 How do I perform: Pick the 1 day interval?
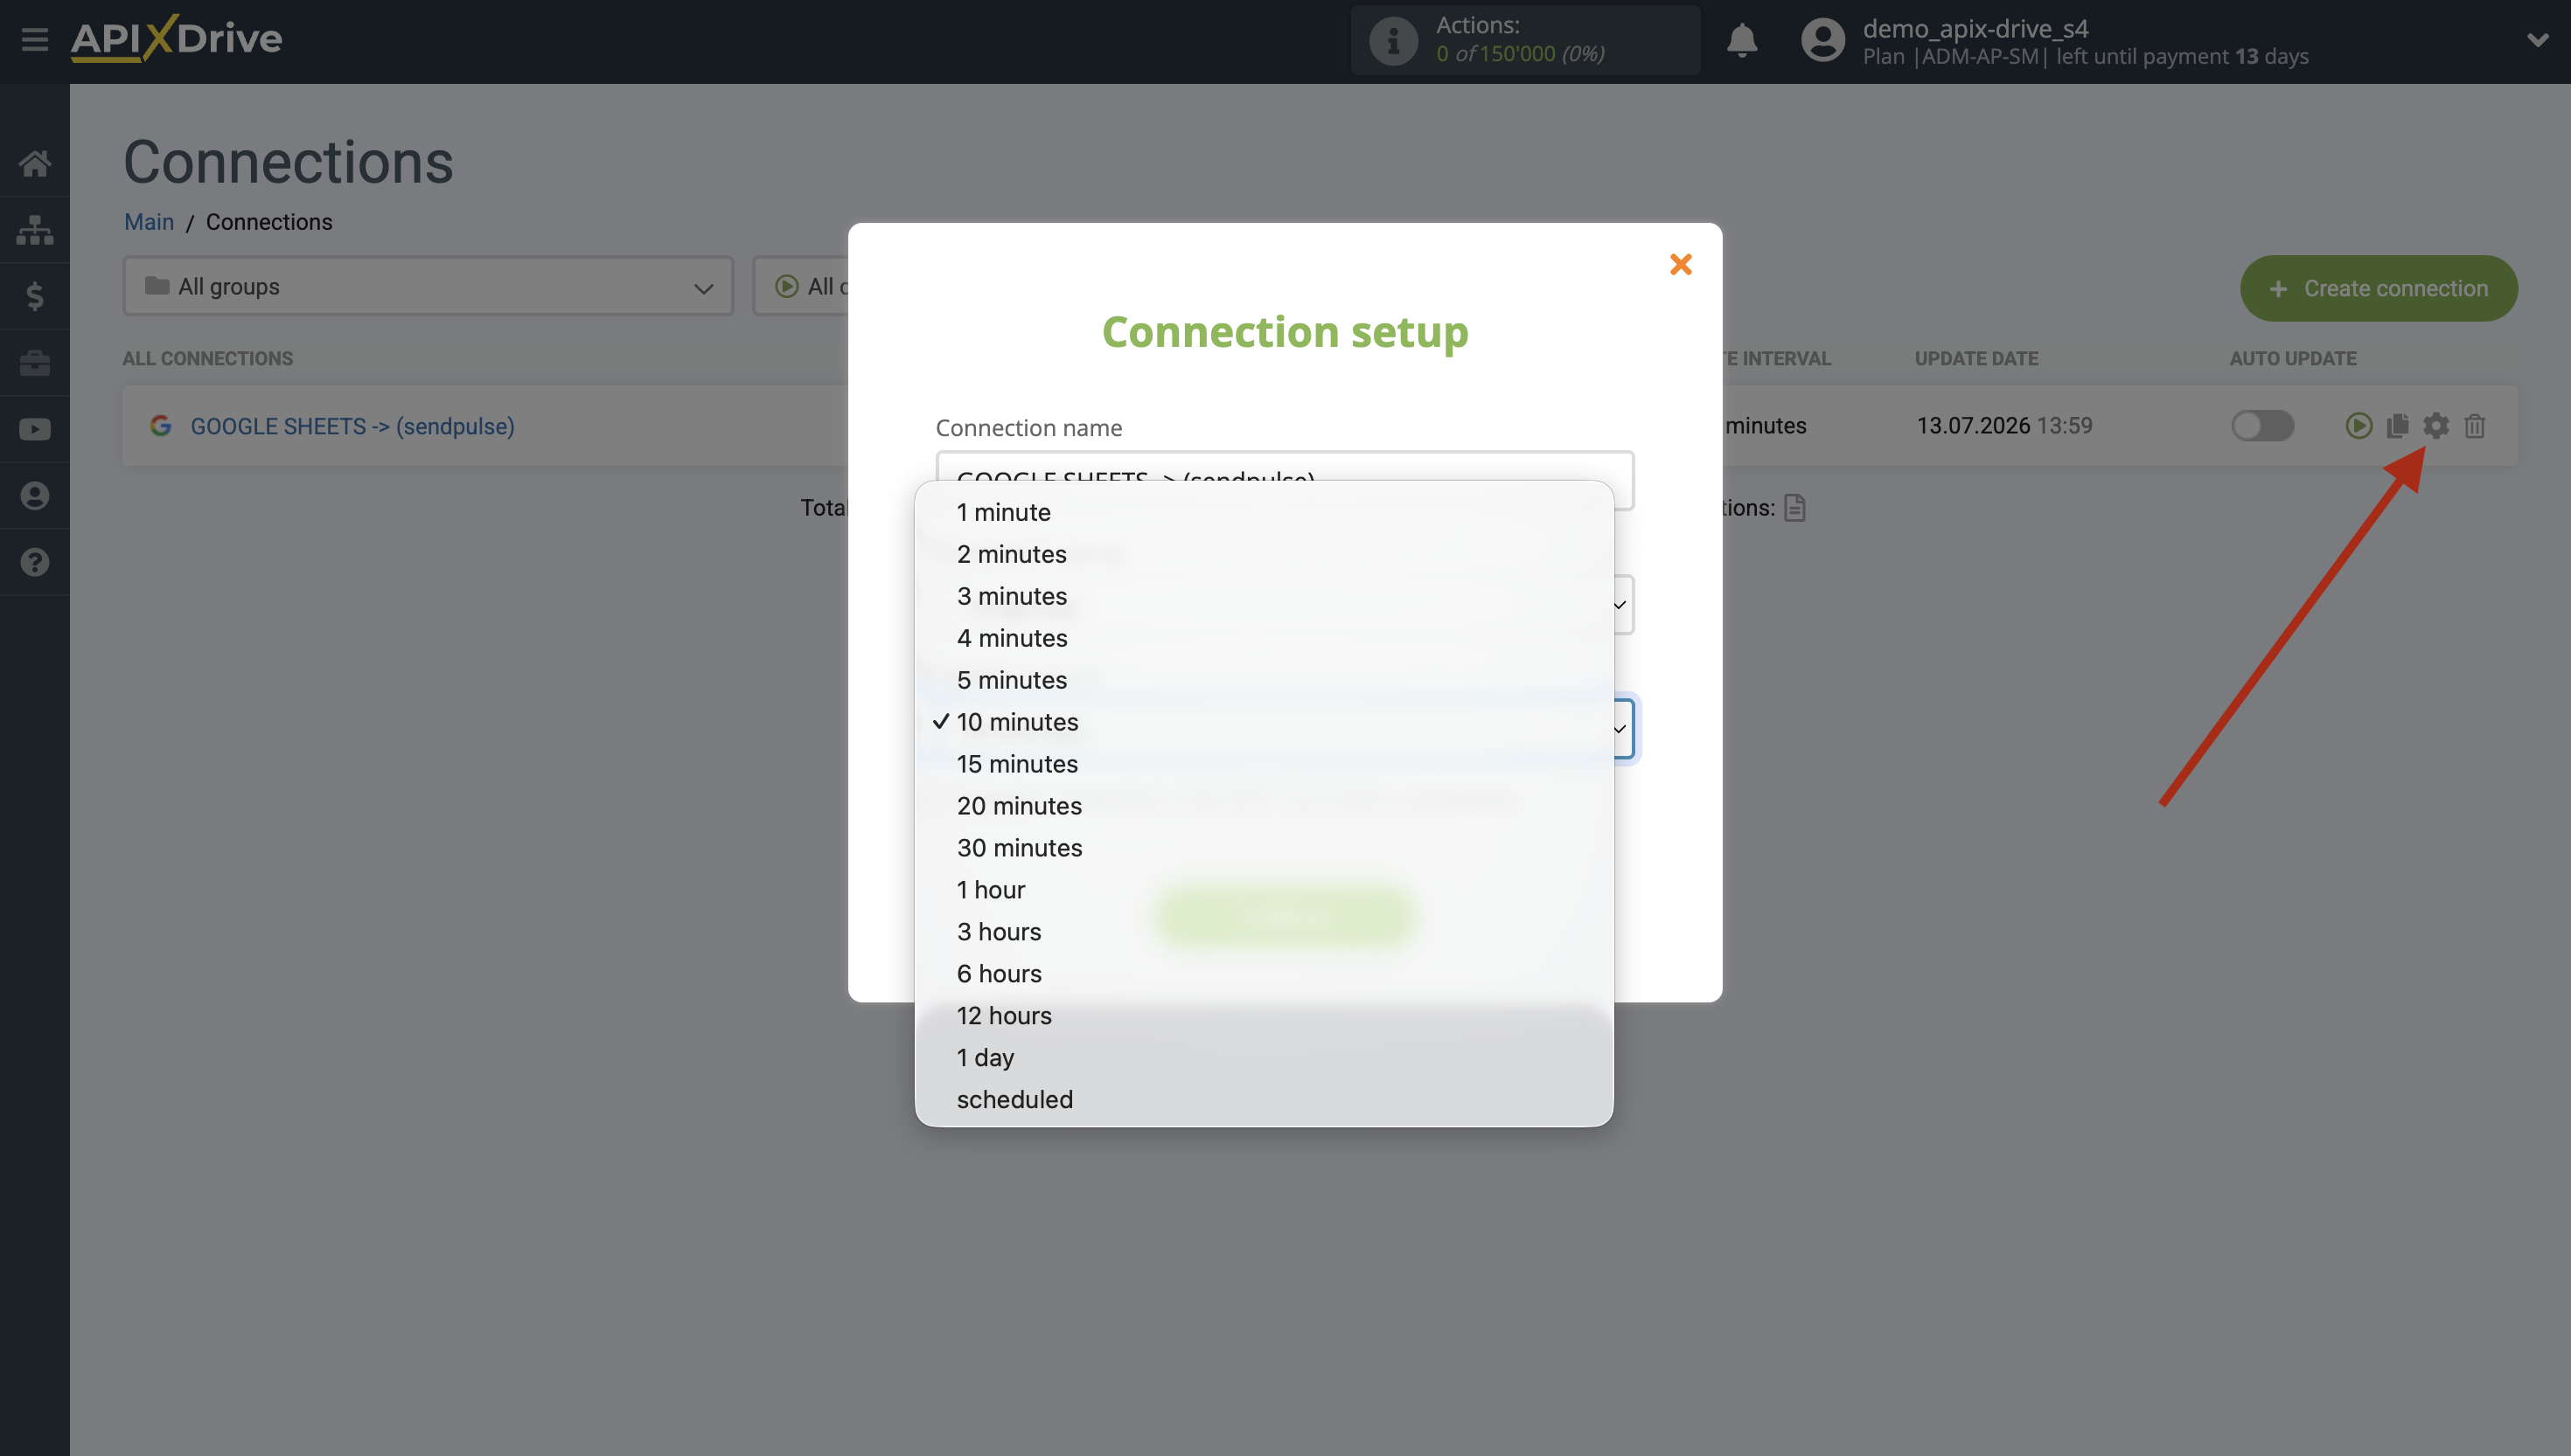pos(1265,1058)
